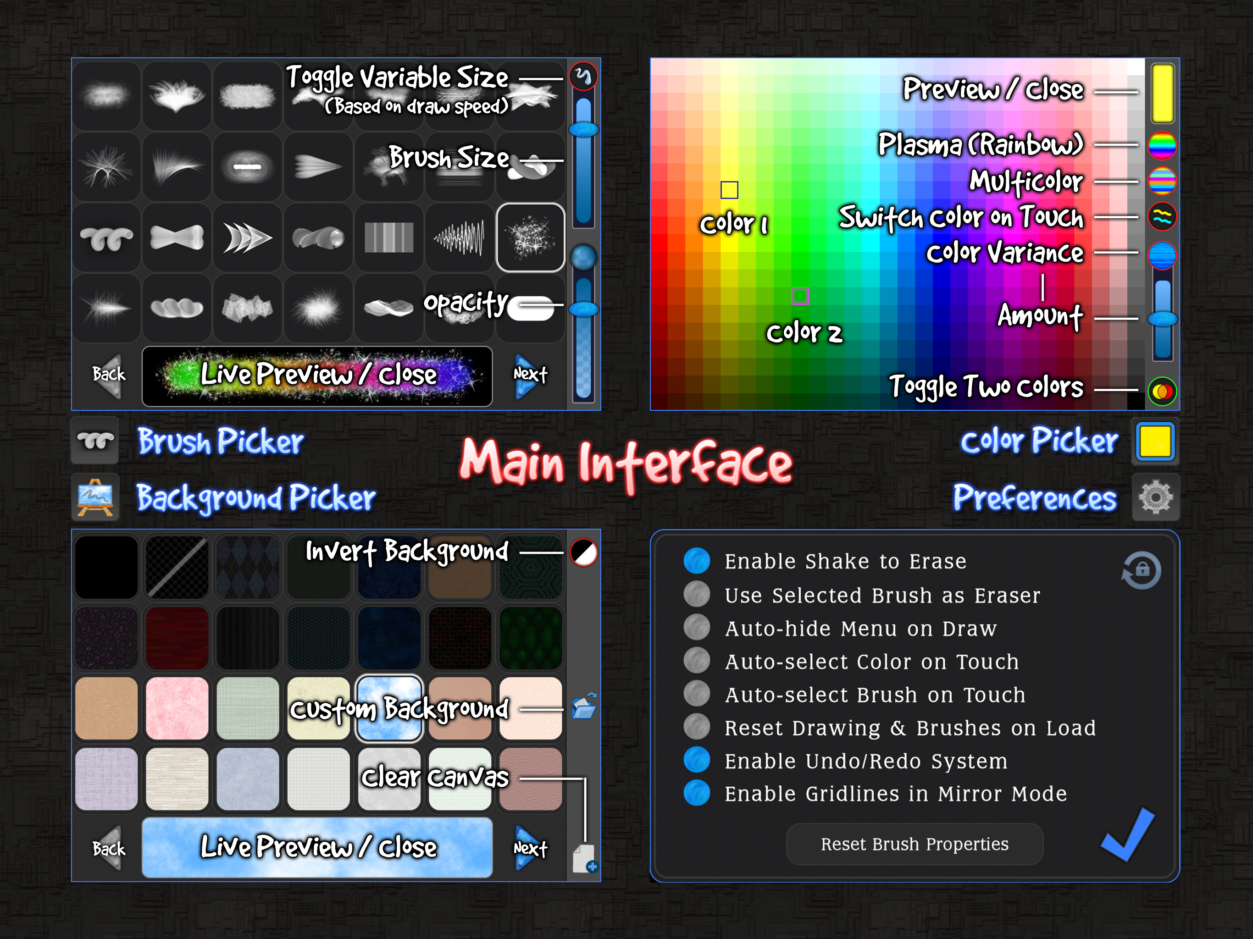Click the Brush Size slider handle
Image resolution: width=1253 pixels, height=939 pixels.
point(583,130)
